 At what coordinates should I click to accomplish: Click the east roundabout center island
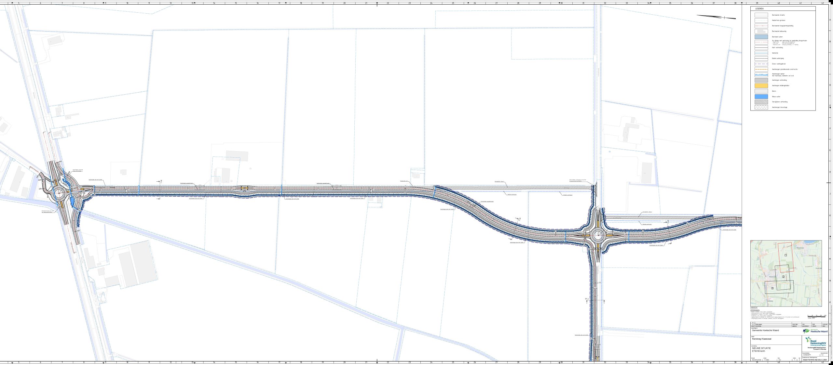597,235
